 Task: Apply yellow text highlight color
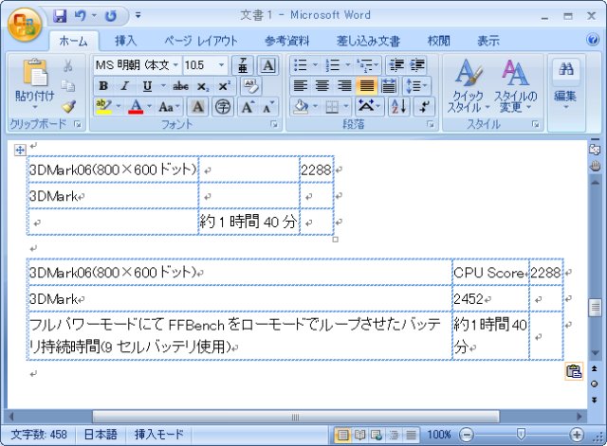pyautogui.click(x=103, y=107)
